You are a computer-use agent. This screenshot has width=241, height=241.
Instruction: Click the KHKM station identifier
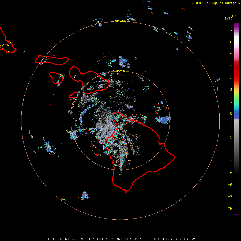pos(154,239)
